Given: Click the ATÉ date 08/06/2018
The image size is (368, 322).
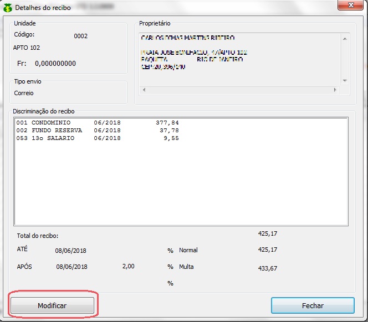Looking at the screenshot, I should [x=71, y=251].
